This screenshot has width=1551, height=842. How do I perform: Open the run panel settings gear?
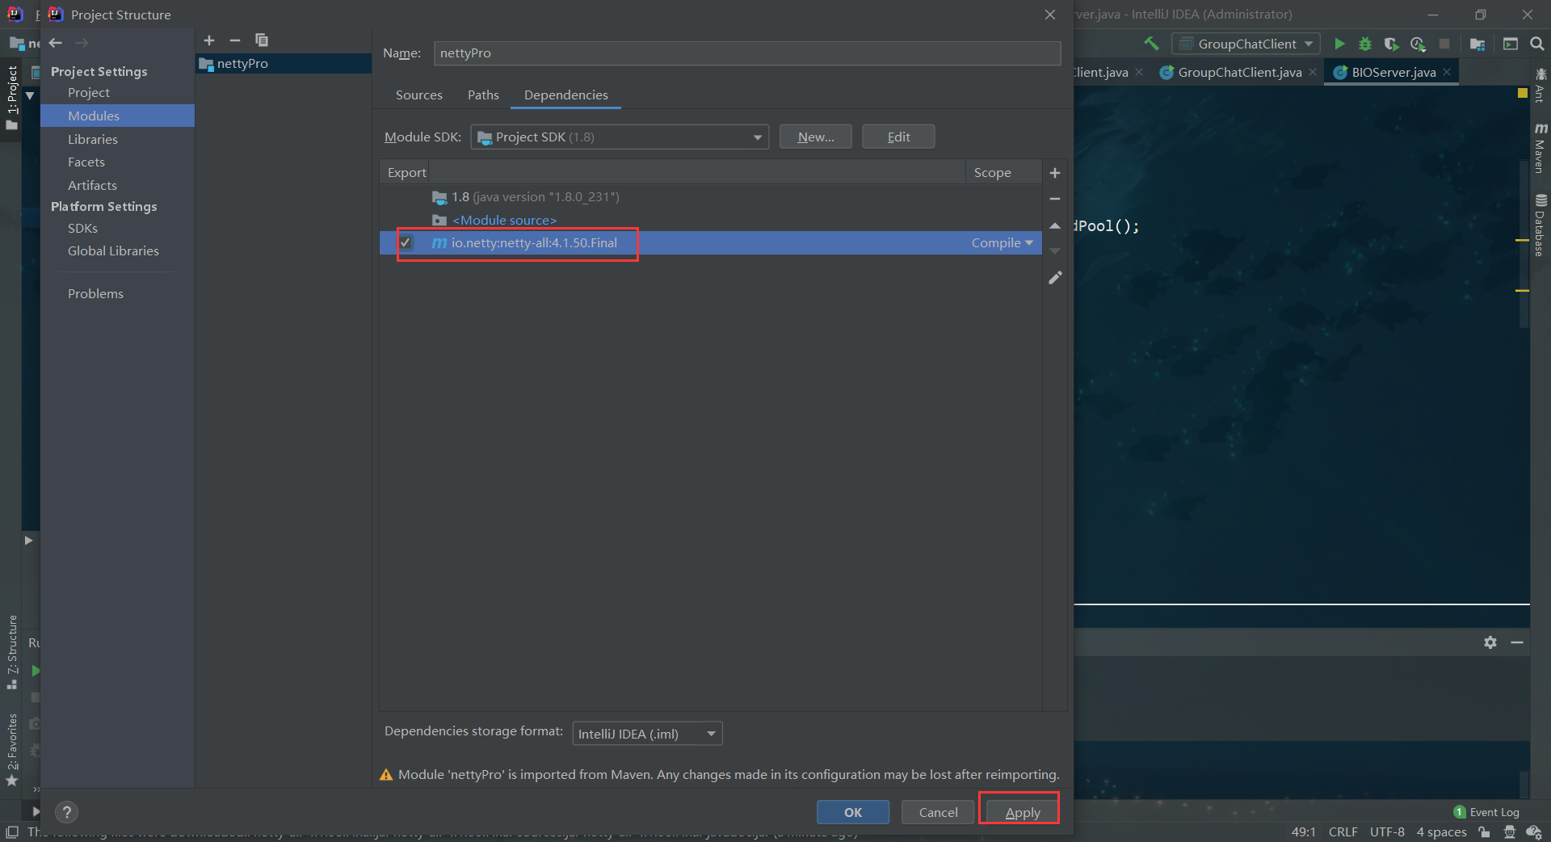tap(1490, 642)
